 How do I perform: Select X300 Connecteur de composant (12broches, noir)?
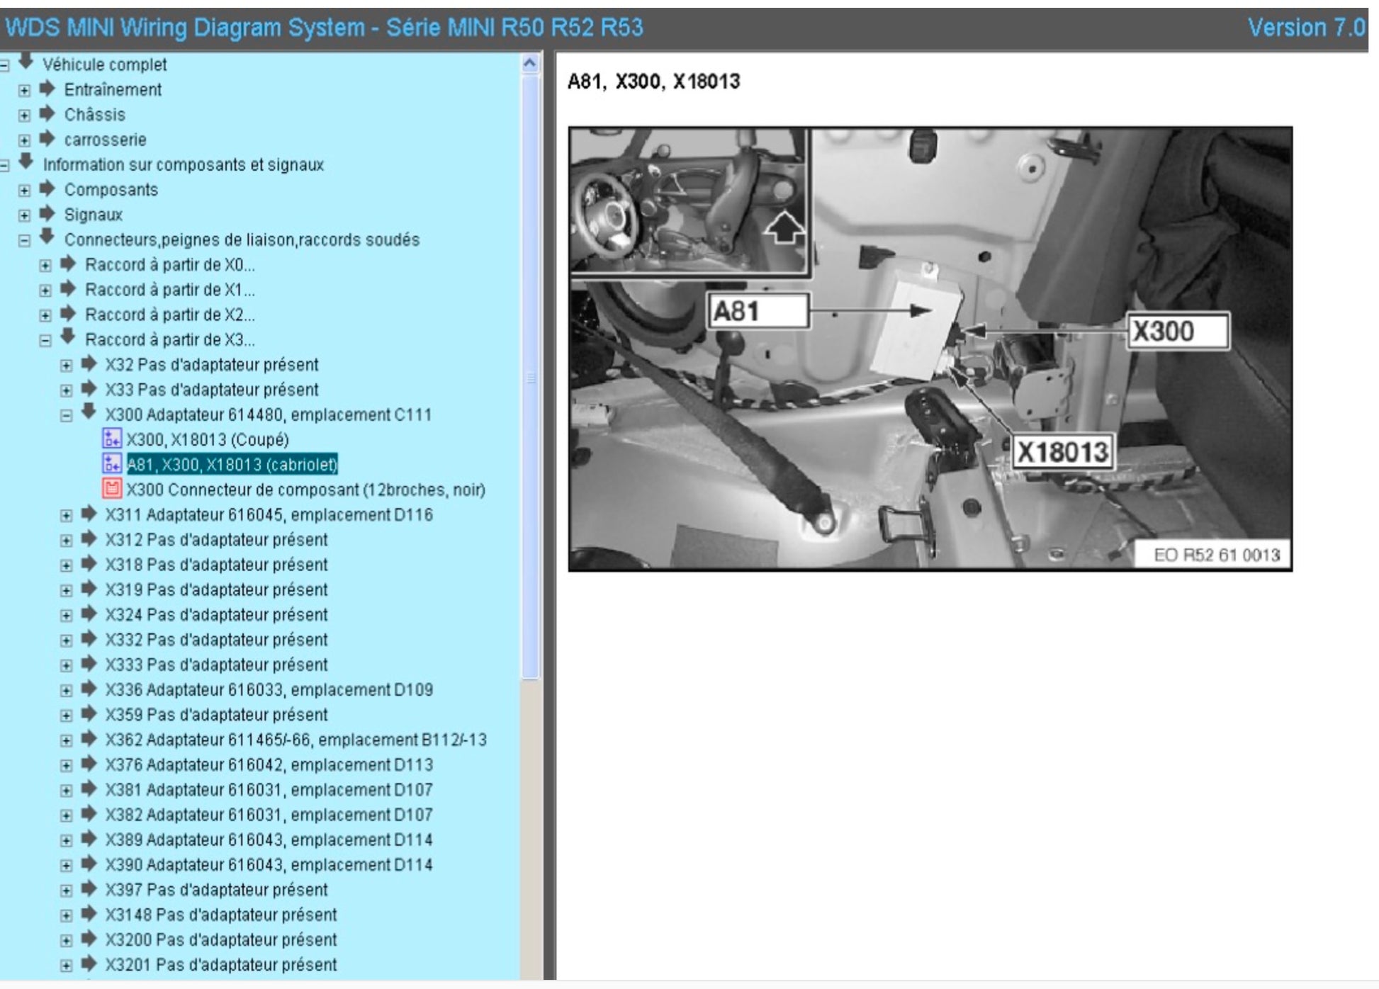coord(305,490)
